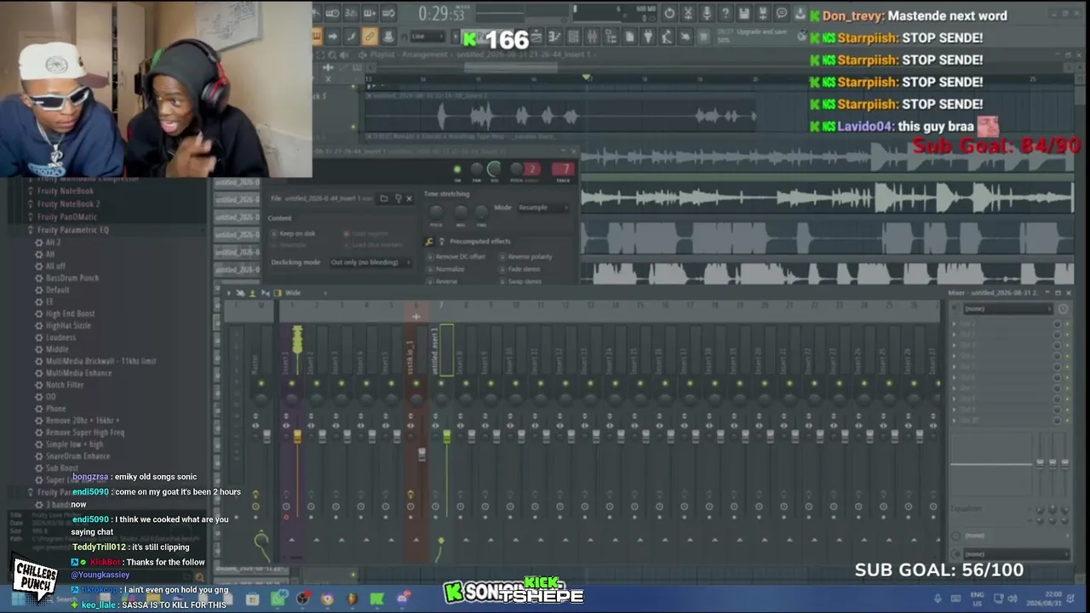Open the microphone recording options icon

[707, 13]
